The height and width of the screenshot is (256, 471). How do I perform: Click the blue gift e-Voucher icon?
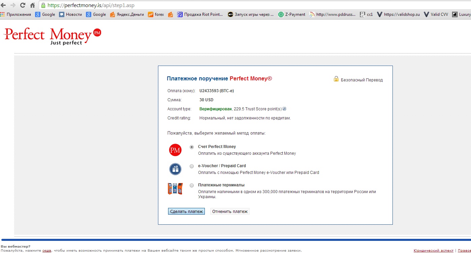pos(175,169)
